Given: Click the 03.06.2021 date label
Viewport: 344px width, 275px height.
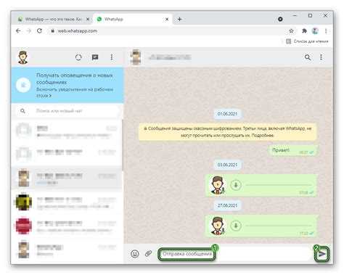Looking at the screenshot, I should point(227,165).
